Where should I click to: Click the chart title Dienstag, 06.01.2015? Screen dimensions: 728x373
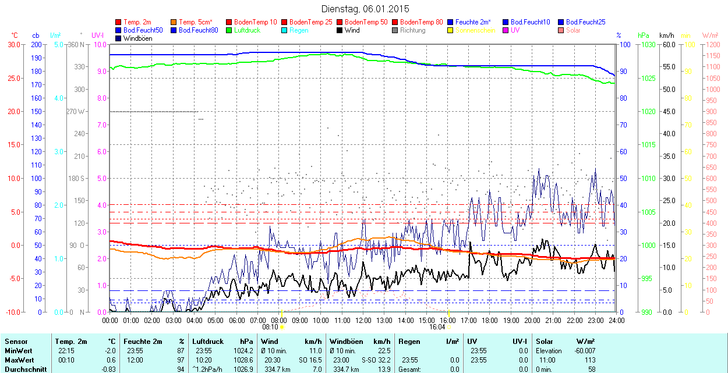(x=365, y=9)
